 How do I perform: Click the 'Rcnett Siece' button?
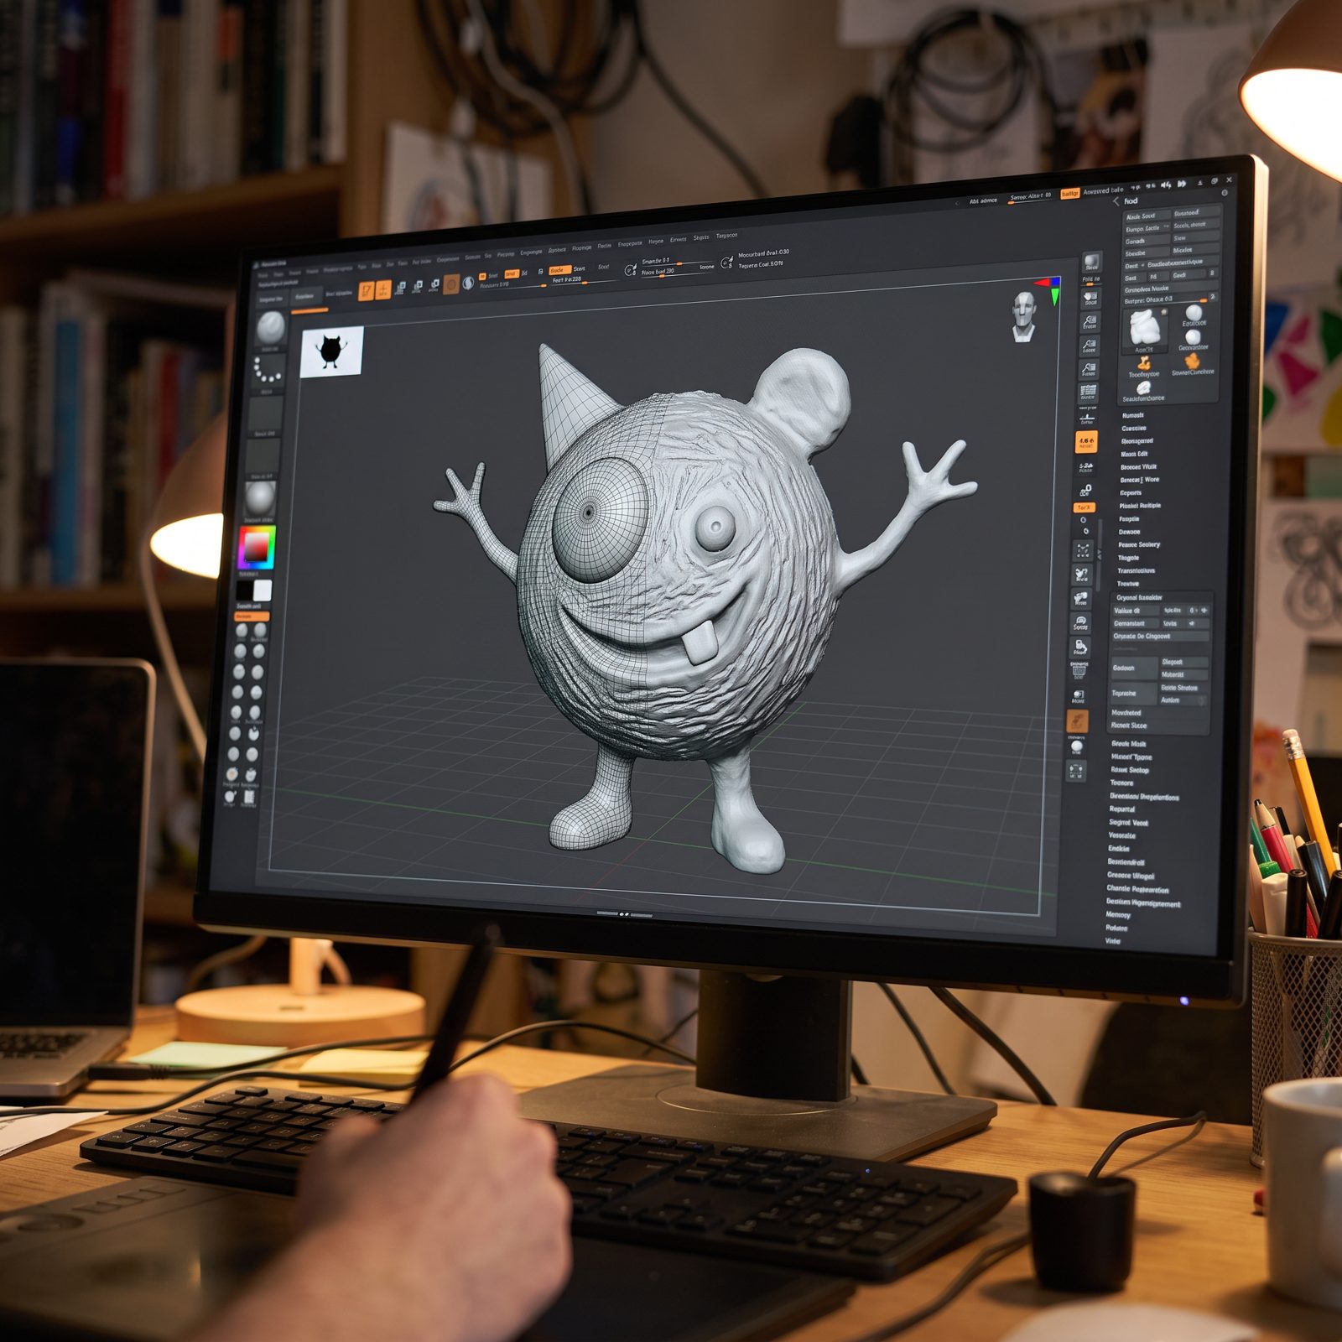[x=1128, y=725]
